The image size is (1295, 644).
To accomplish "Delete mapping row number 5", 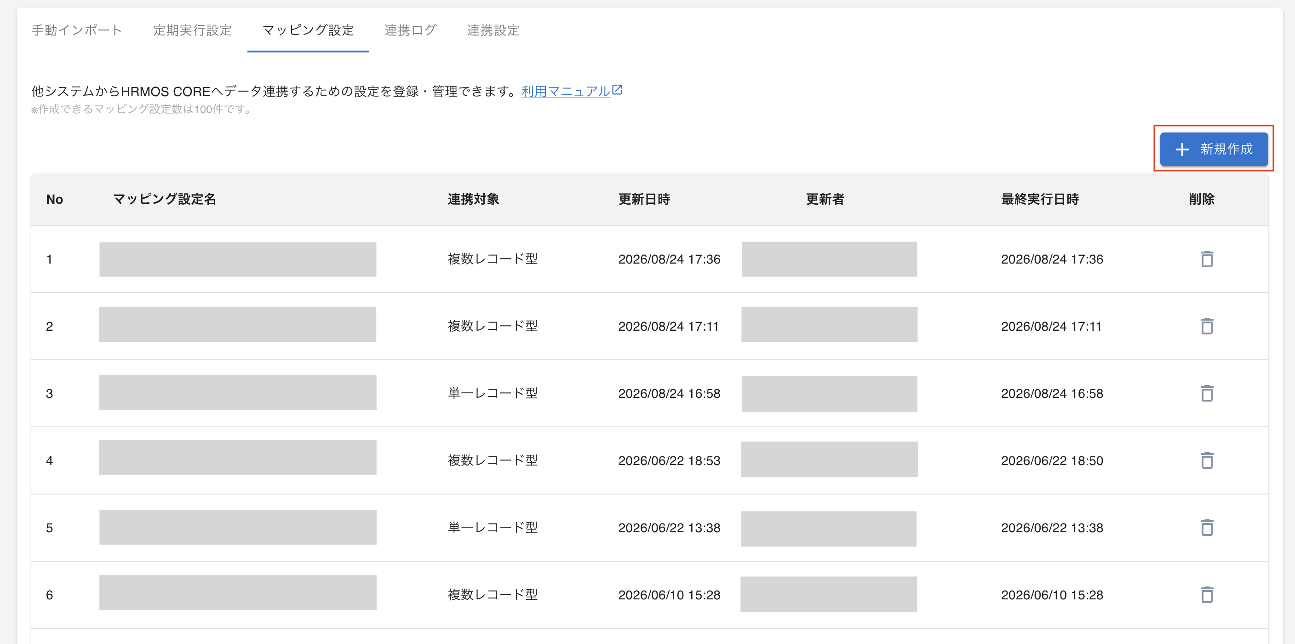I will [1207, 528].
